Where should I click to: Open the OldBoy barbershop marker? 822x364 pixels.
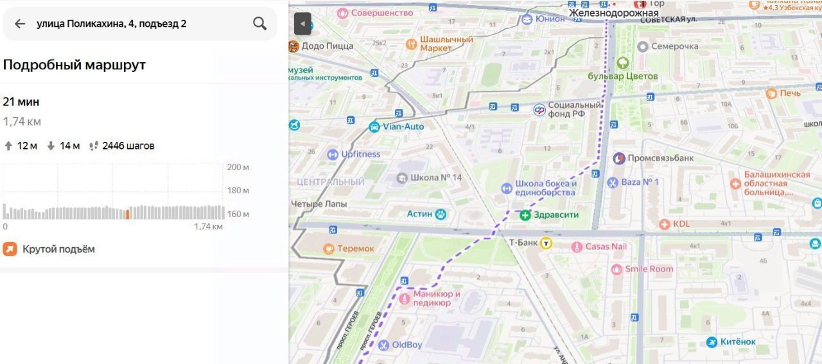coord(384,345)
